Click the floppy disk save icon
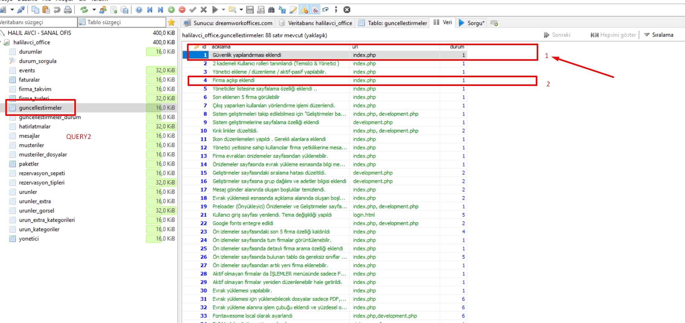Screen dimensions: 685x323 pos(250,10)
